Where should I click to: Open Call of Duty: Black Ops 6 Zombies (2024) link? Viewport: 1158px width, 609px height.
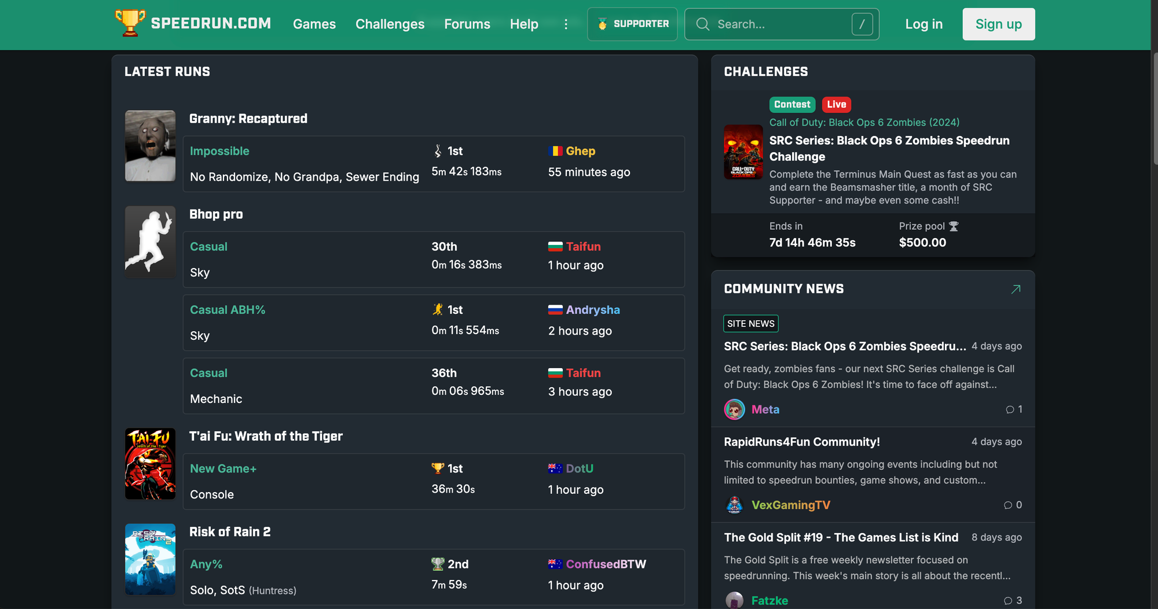(864, 122)
